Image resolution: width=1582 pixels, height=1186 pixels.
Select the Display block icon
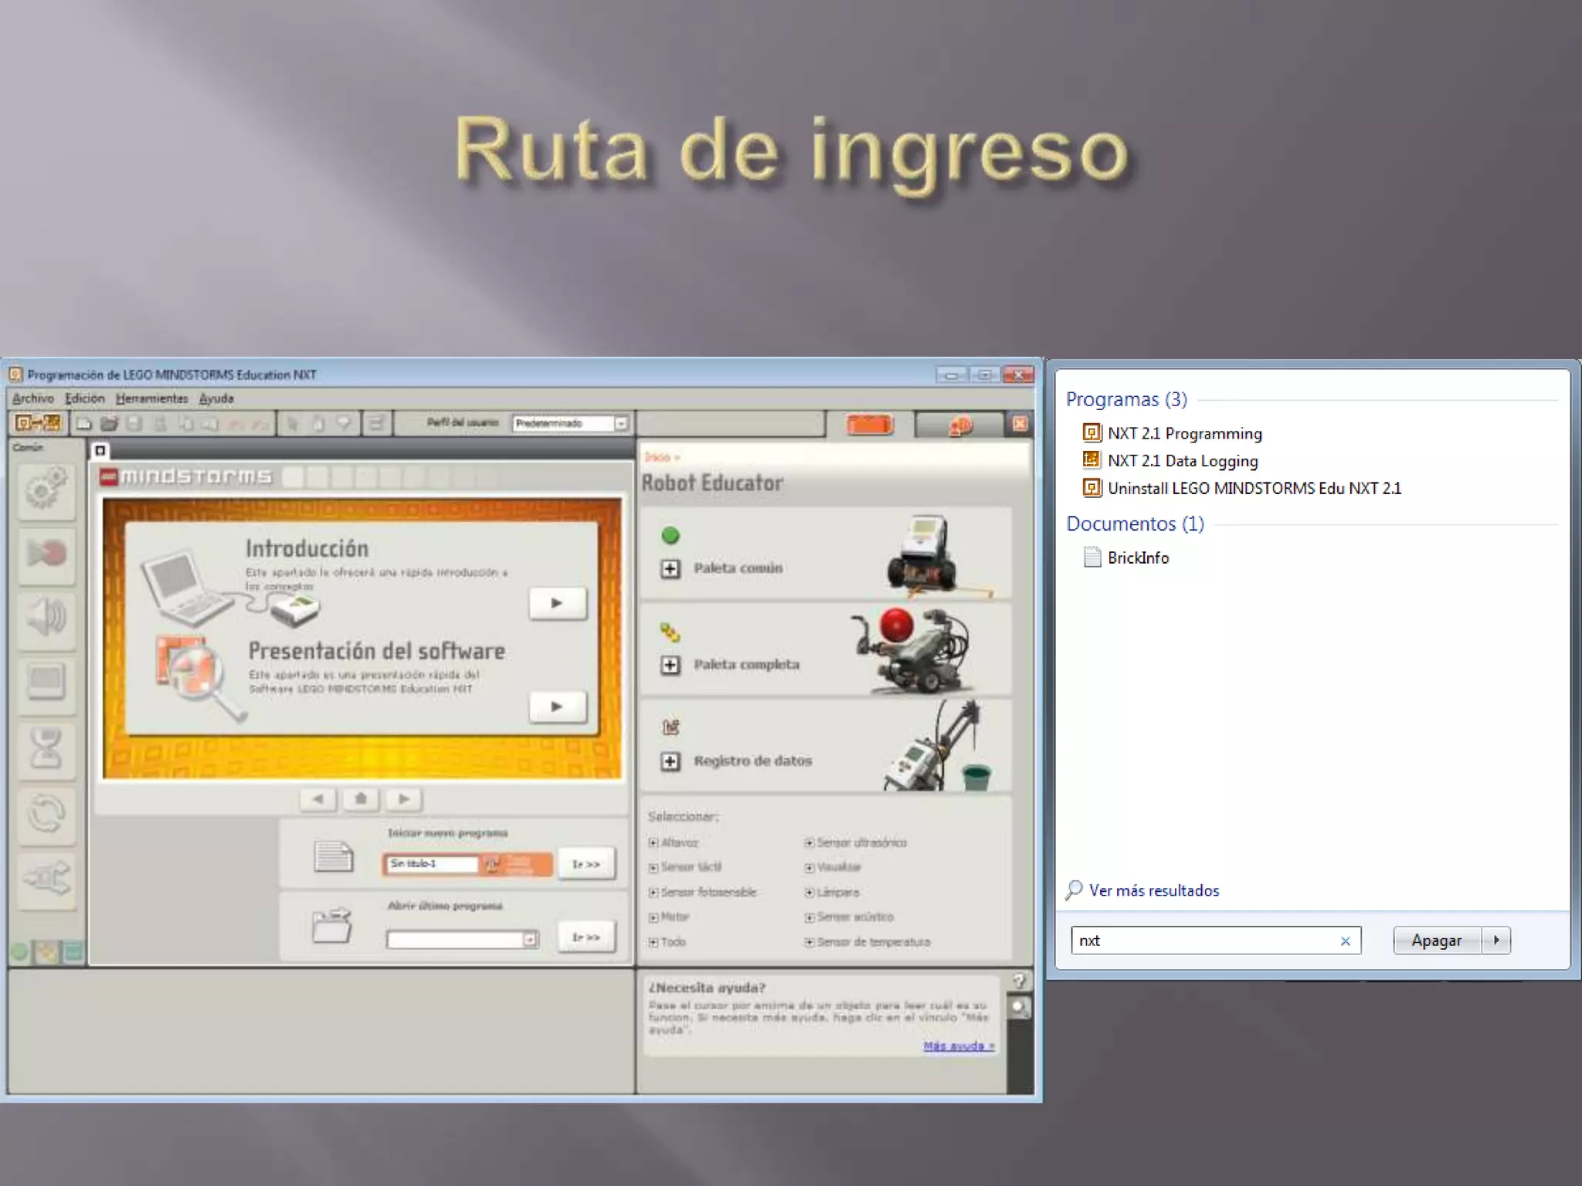tap(46, 683)
